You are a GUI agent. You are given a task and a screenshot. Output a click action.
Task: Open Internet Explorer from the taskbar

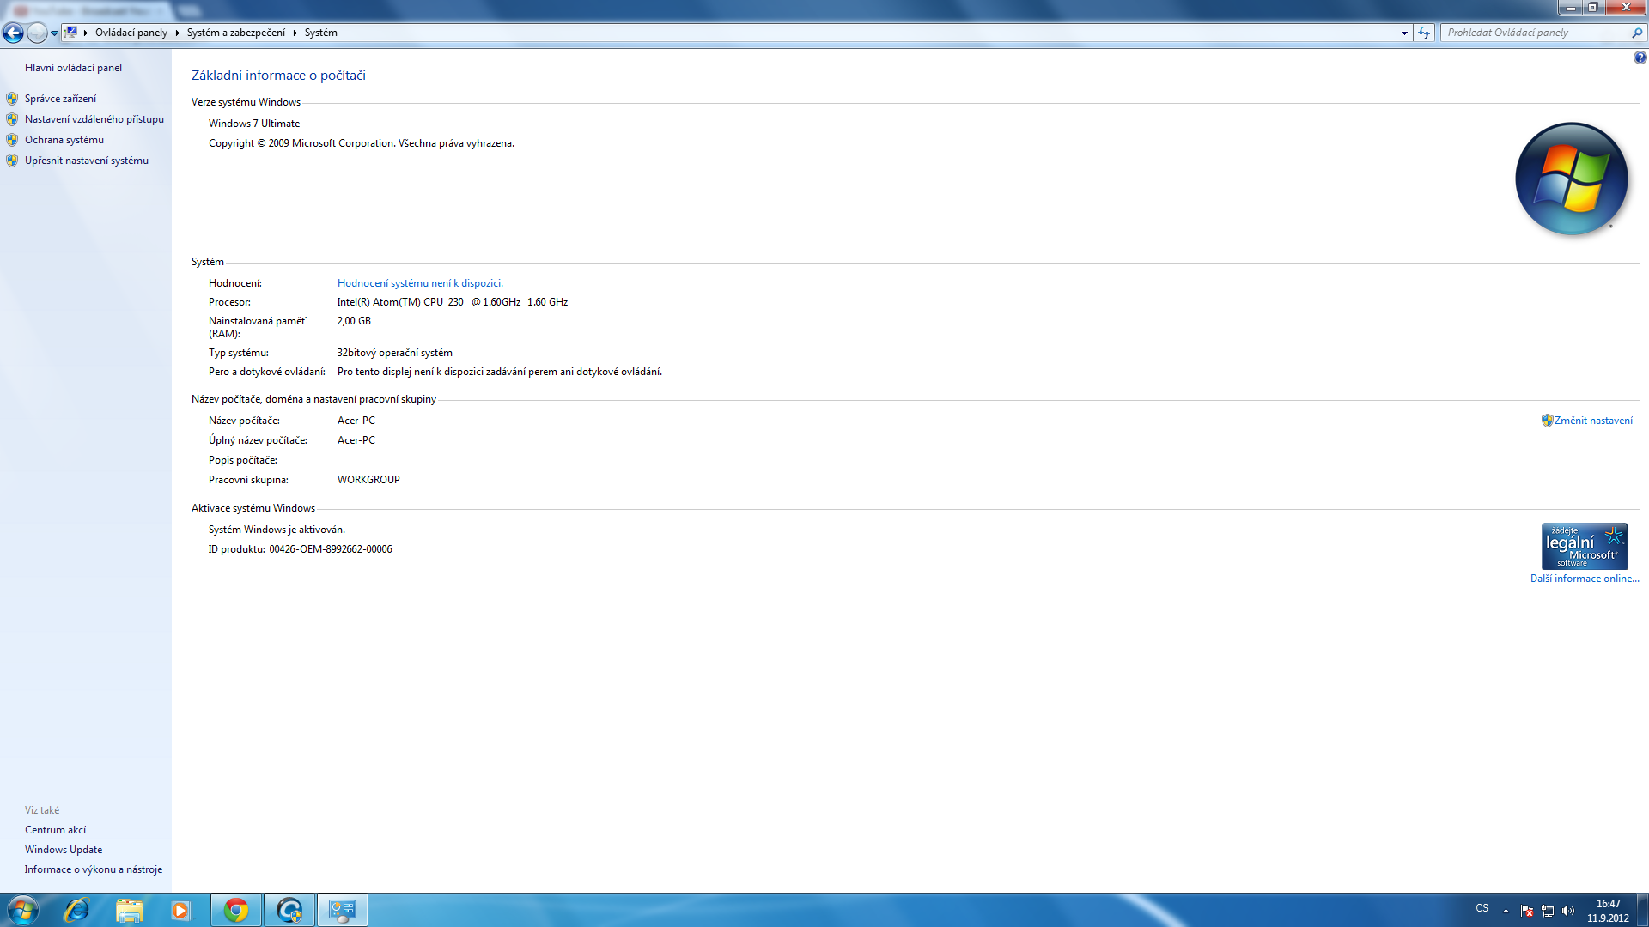[x=76, y=910]
